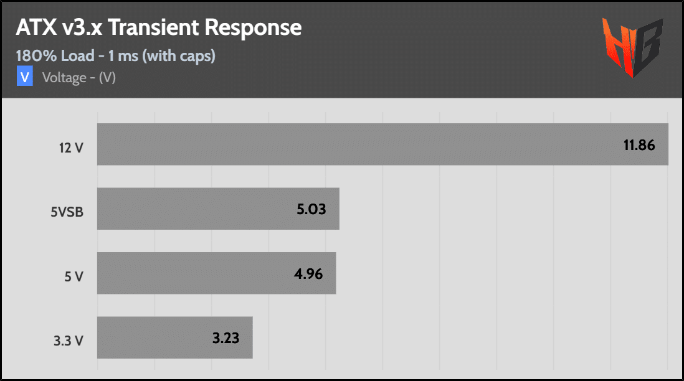Click the 3.3 V axis label
This screenshot has height=381, width=684.
click(x=68, y=341)
